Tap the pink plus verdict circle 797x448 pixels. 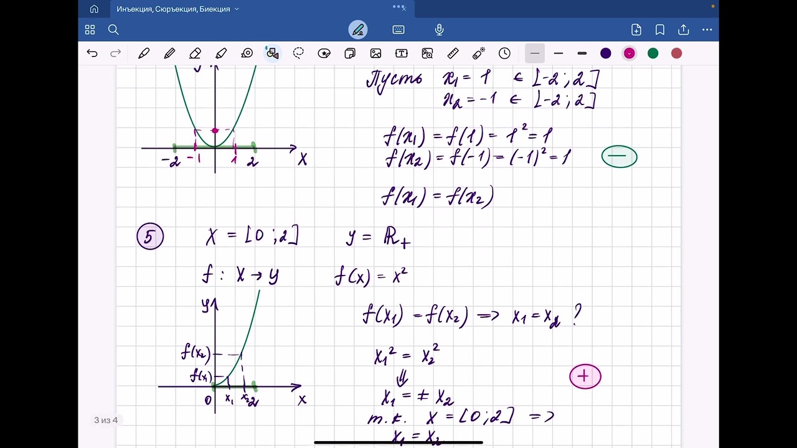pyautogui.click(x=585, y=376)
